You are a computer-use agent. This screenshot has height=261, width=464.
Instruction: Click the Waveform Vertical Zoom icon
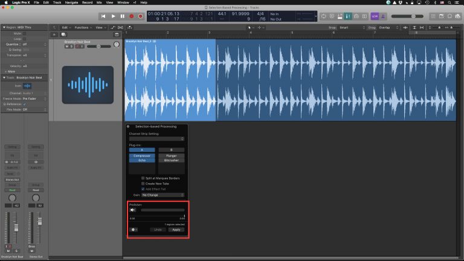click(405, 28)
